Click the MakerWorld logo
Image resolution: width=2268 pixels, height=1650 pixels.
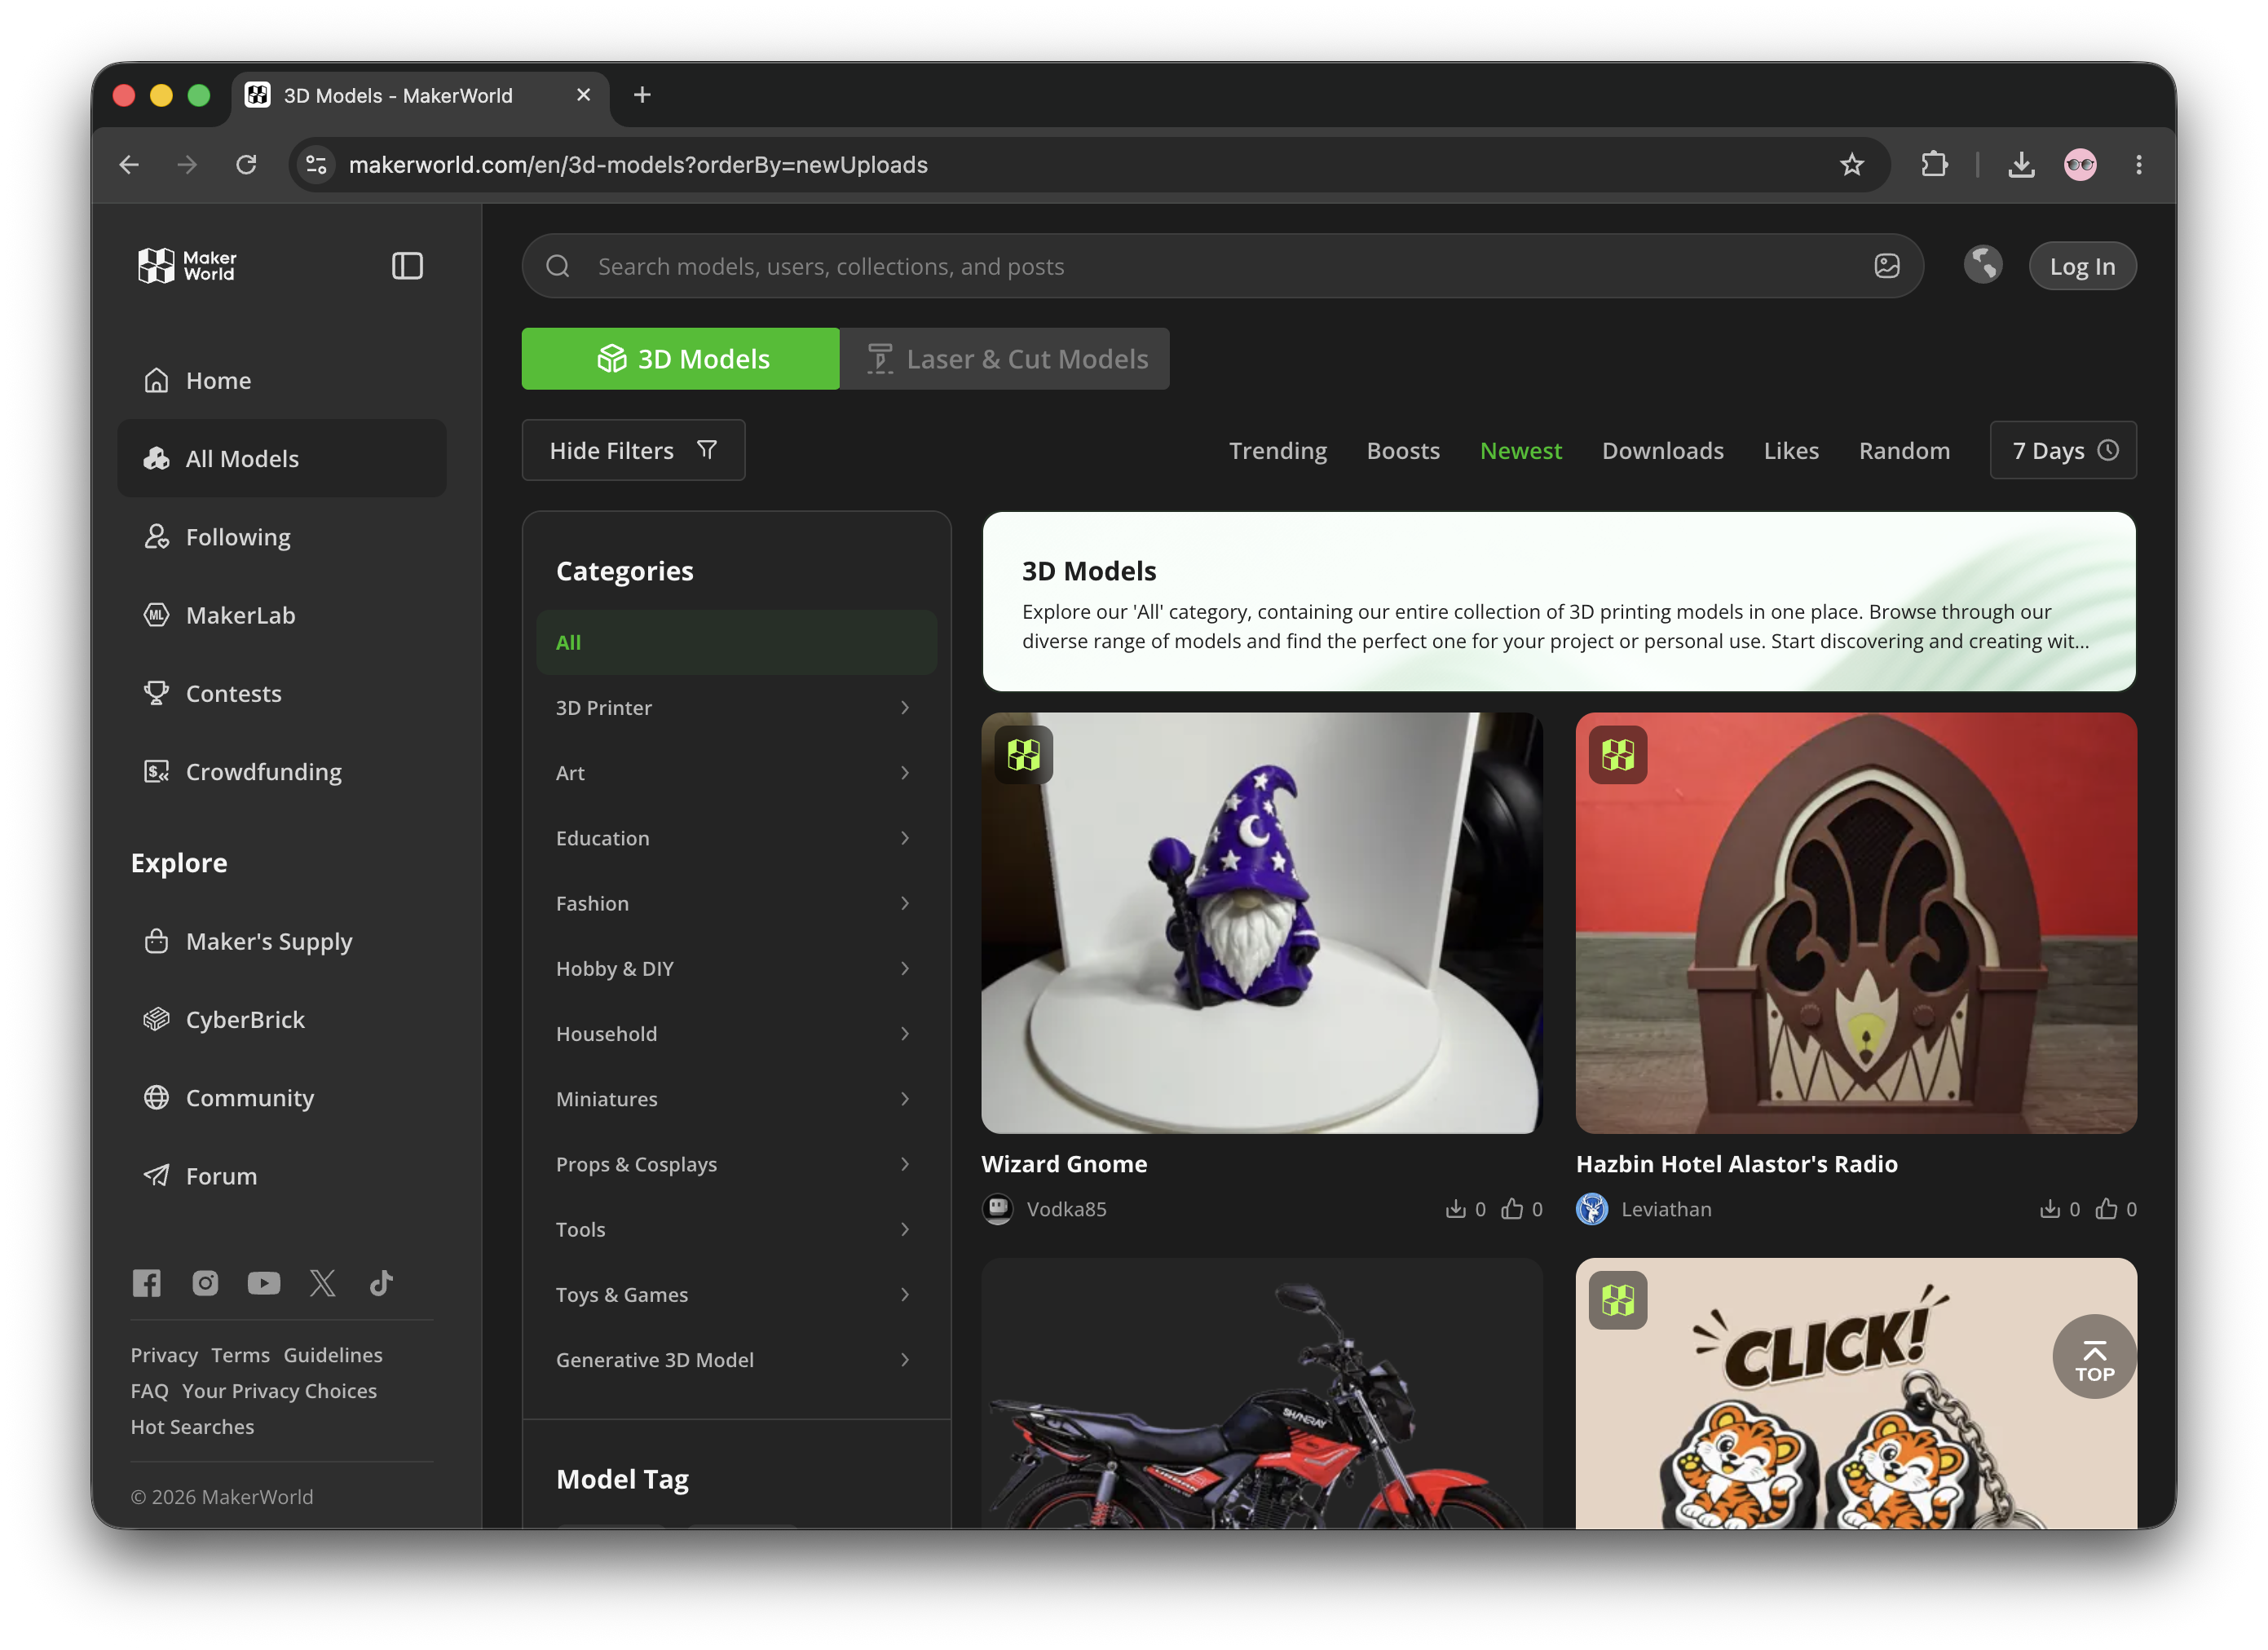pos(187,266)
